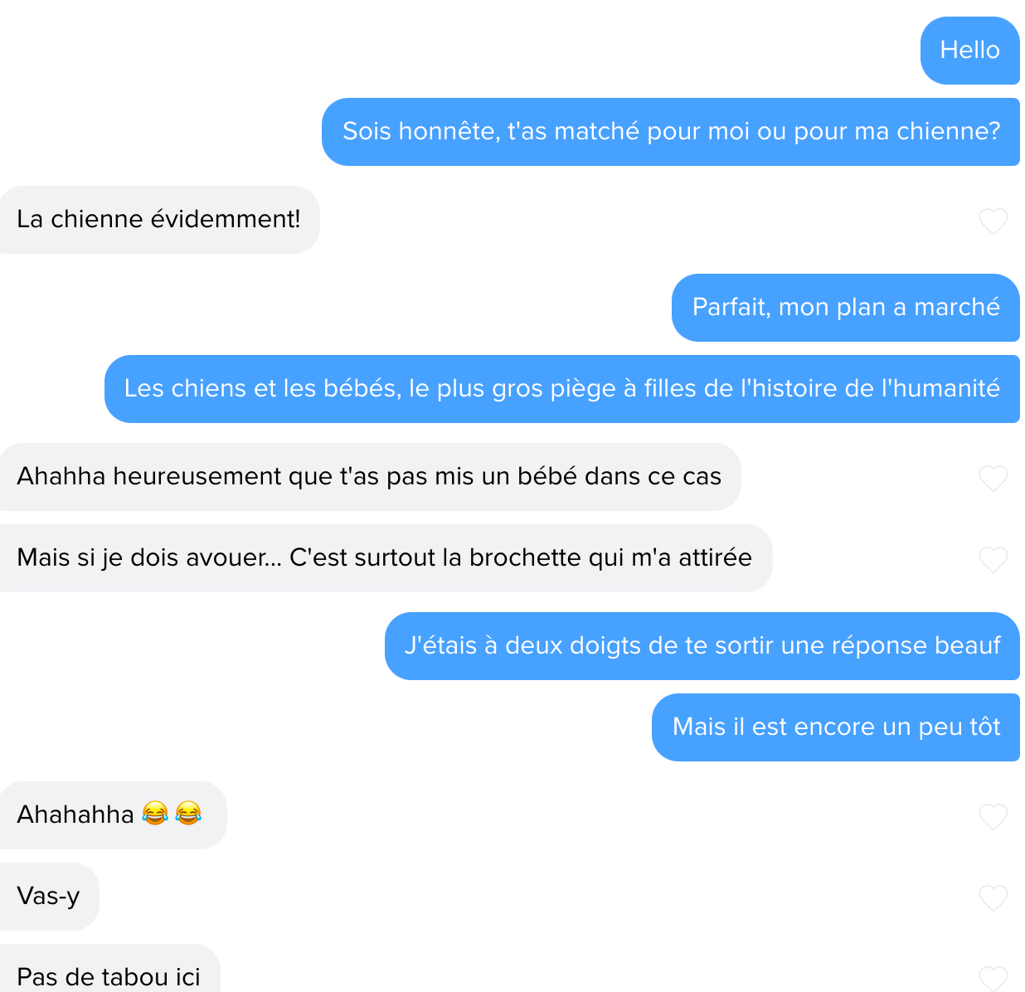1025x992 pixels.
Task: Click second laughing-tears emoji in message
Action: 188,814
